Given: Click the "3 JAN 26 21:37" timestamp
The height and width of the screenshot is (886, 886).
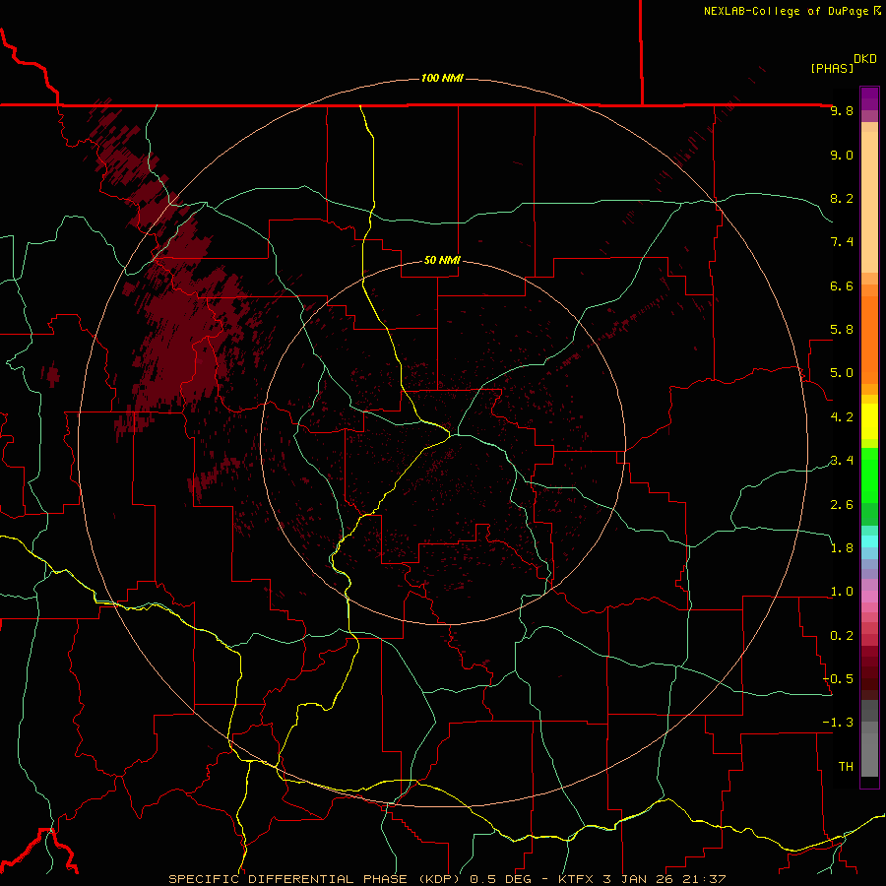Looking at the screenshot, I should tap(664, 879).
